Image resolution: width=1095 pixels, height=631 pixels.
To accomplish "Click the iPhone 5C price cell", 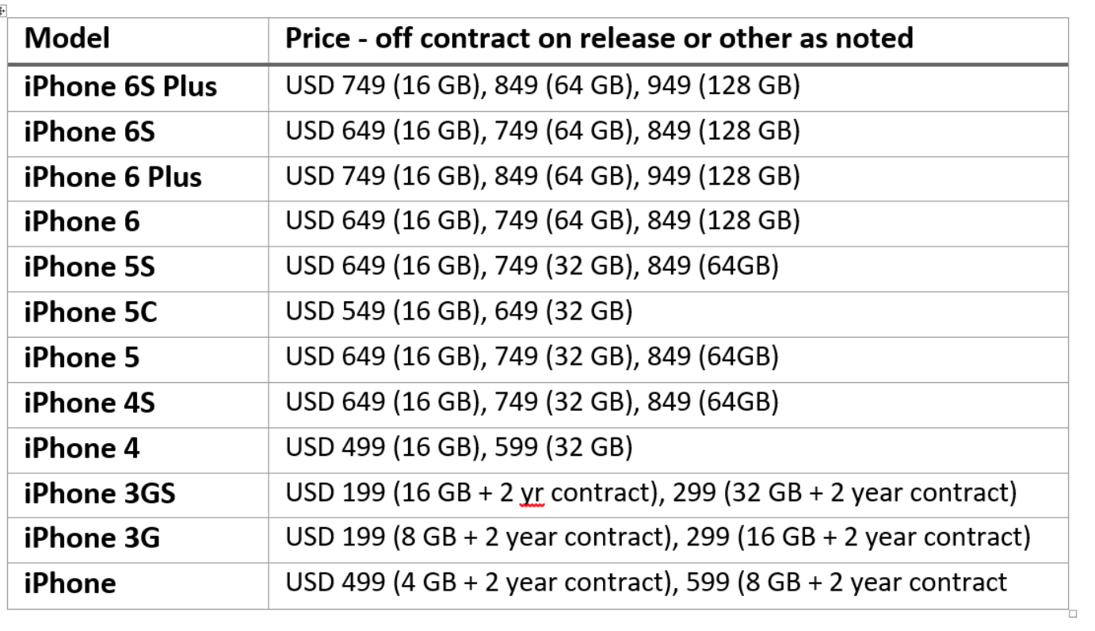I will (668, 313).
